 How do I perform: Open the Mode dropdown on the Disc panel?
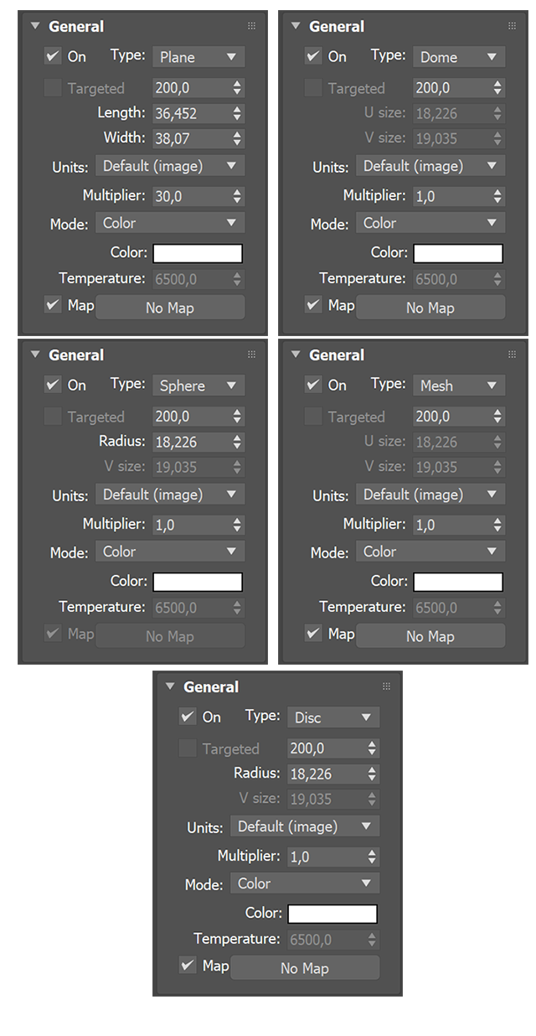coord(305,883)
